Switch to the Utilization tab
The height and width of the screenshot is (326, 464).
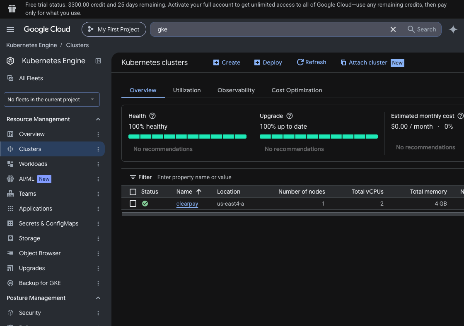(x=187, y=90)
